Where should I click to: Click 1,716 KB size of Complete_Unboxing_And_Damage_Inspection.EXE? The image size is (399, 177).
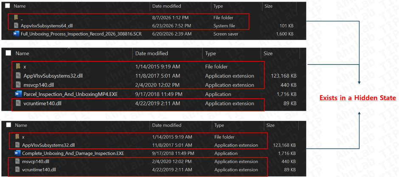tap(287, 153)
